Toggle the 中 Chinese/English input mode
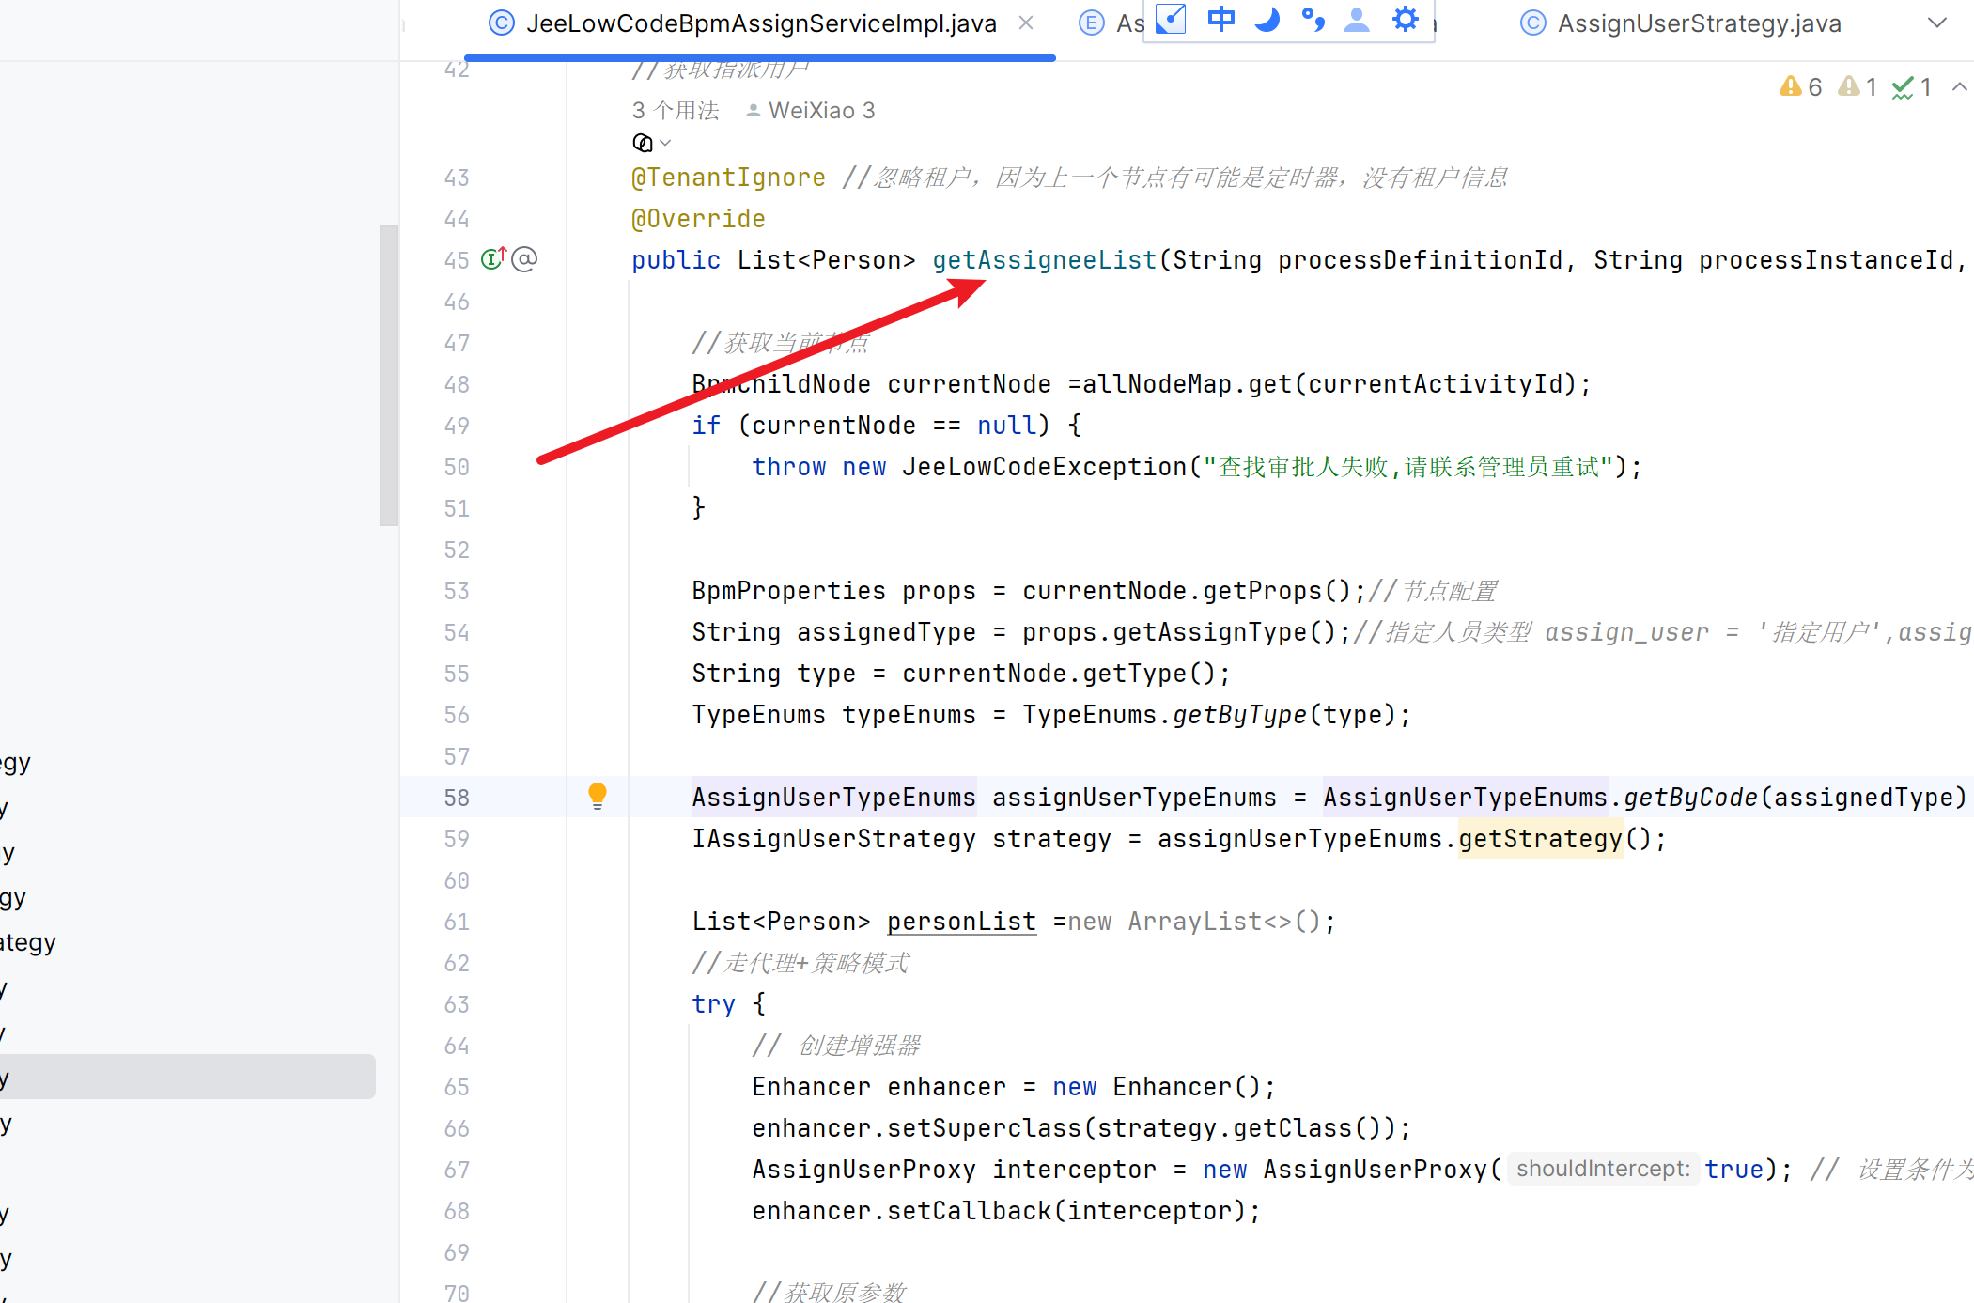This screenshot has height=1303, width=1974. (x=1220, y=20)
